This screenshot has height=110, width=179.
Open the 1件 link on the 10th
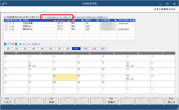(132, 66)
